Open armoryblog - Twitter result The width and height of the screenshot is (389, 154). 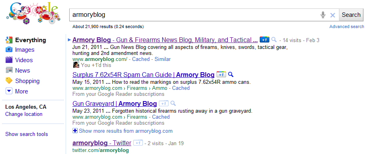click(x=102, y=143)
